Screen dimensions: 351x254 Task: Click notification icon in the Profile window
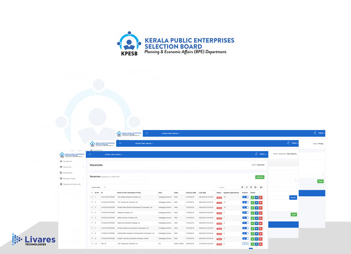coord(315,133)
